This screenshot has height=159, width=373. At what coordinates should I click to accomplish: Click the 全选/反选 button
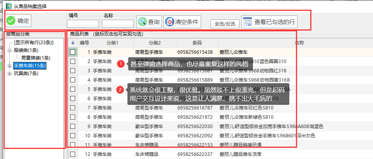pos(225,24)
